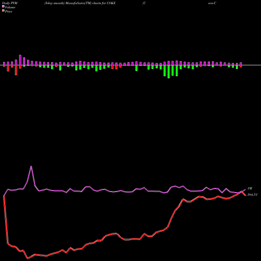The width and height of the screenshot is (261, 261).
Task: Click the tallest red bar near chart start
Action: [x=16, y=70]
